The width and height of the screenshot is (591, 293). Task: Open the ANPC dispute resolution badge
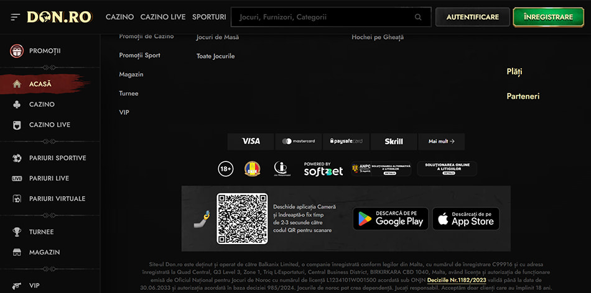pyautogui.click(x=381, y=169)
